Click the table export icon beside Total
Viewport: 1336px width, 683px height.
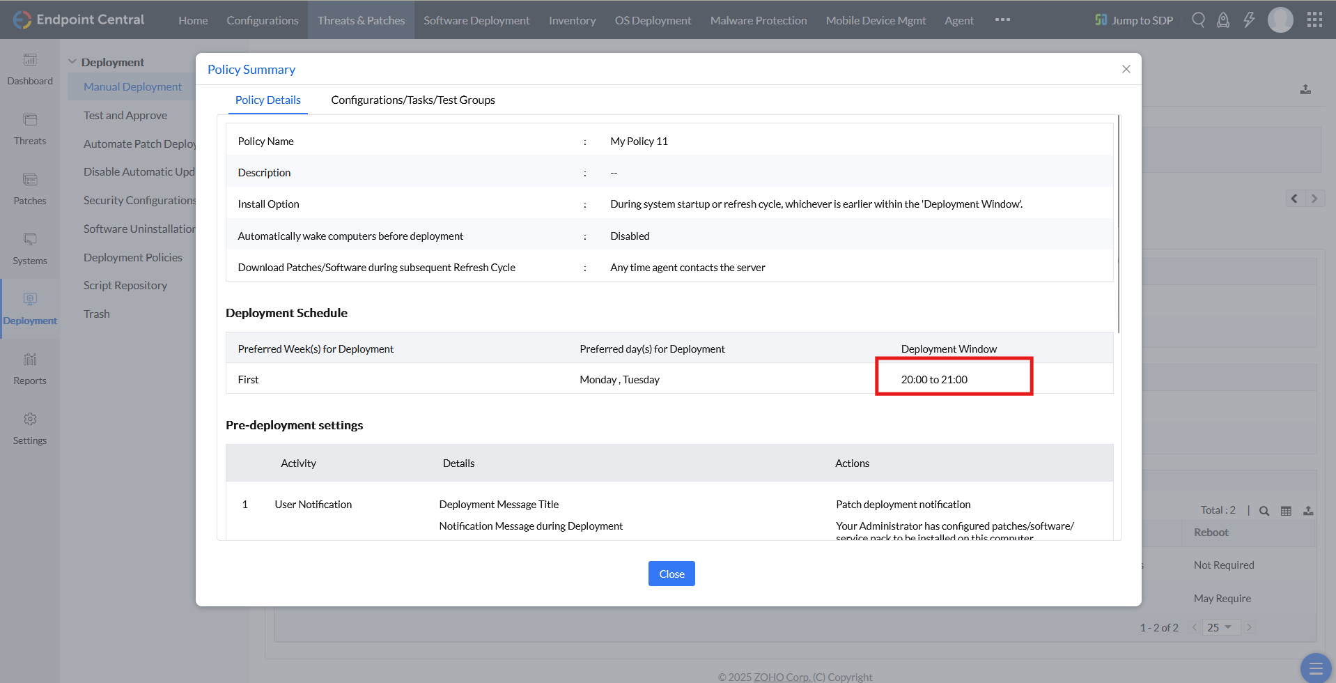pos(1308,511)
